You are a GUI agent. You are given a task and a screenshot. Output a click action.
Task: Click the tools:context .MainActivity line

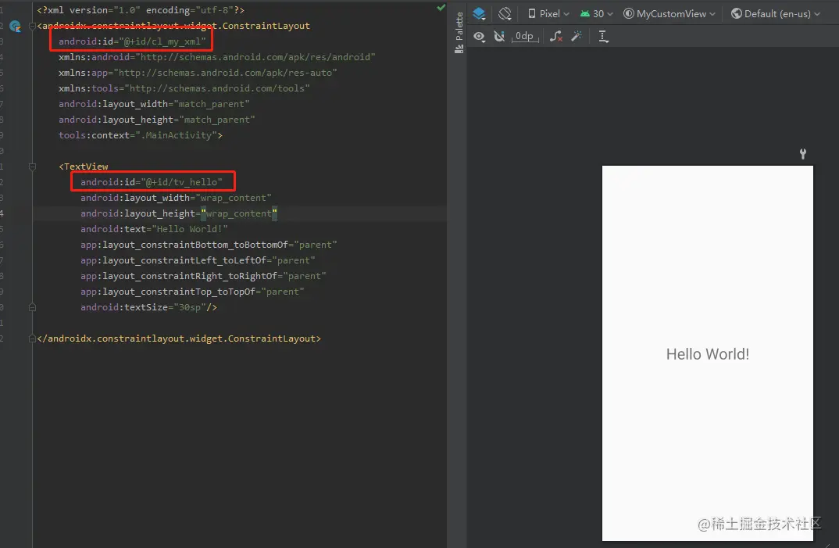tap(141, 135)
